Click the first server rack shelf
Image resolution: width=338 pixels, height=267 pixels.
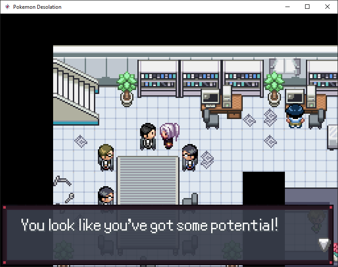click(x=158, y=79)
